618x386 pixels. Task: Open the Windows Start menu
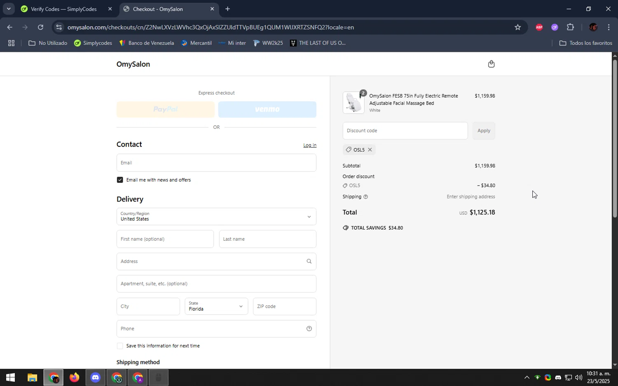10,377
